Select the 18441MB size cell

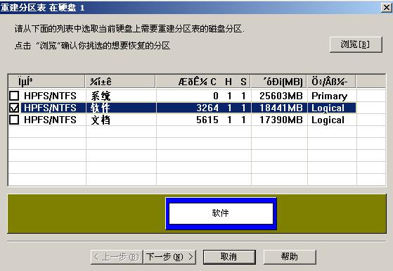(281, 108)
